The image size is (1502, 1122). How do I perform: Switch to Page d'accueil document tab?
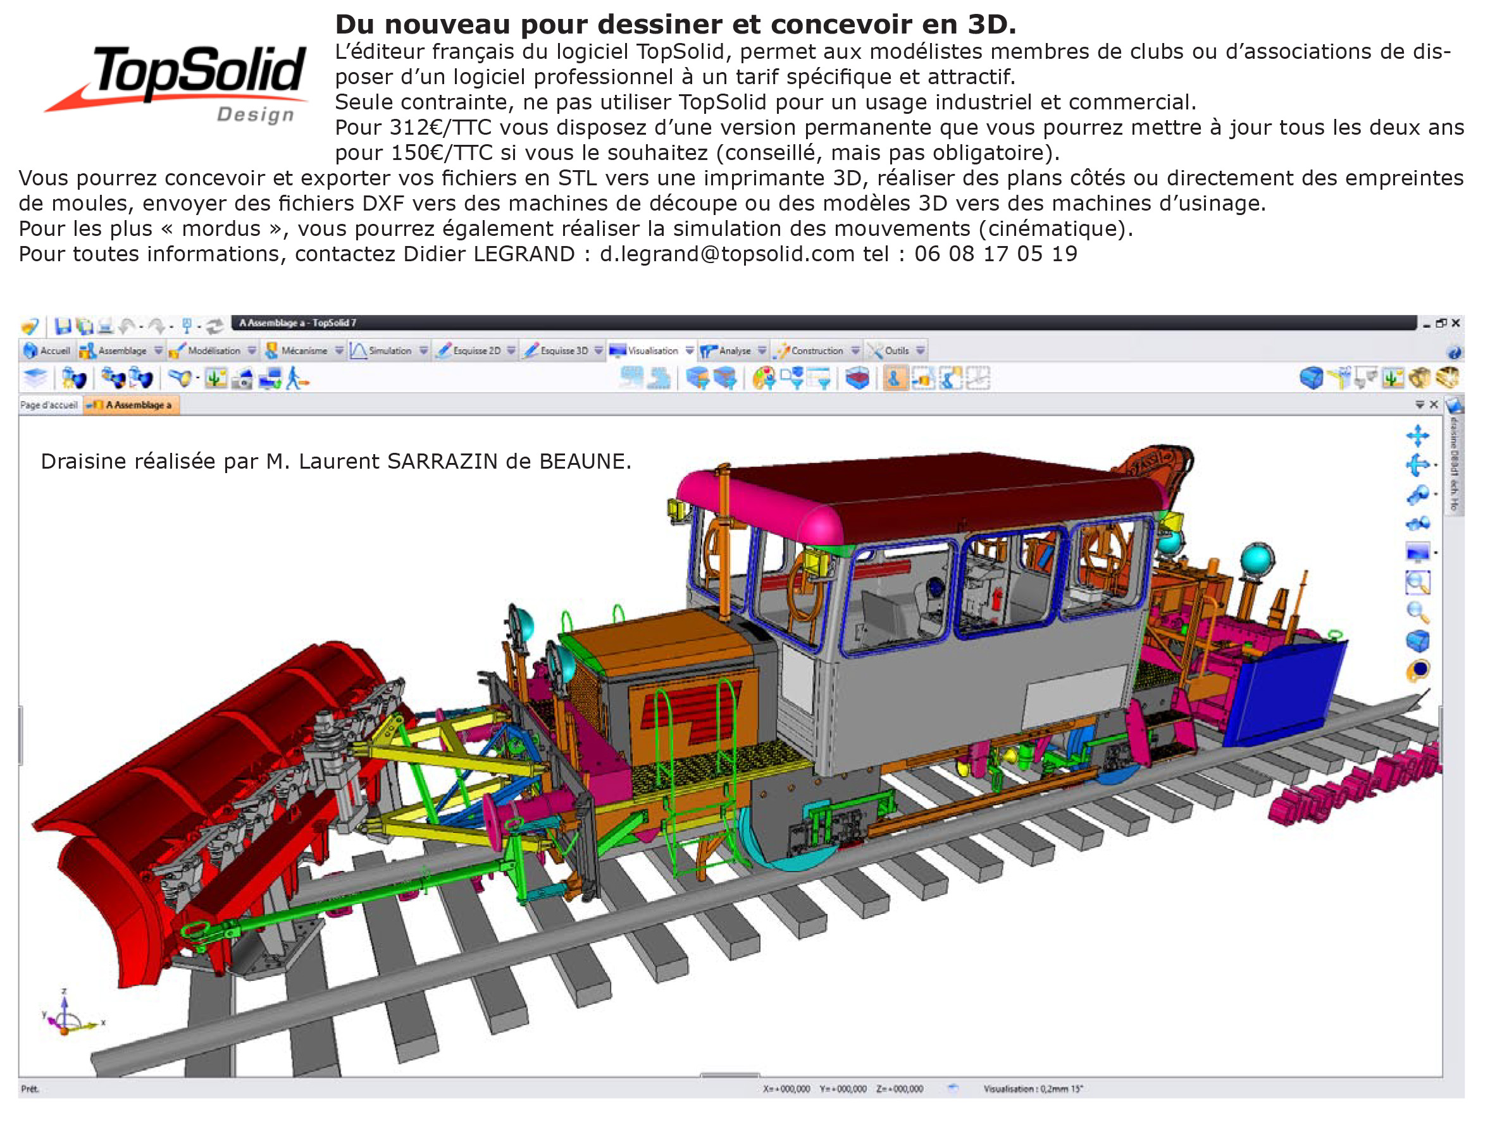pos(49,405)
